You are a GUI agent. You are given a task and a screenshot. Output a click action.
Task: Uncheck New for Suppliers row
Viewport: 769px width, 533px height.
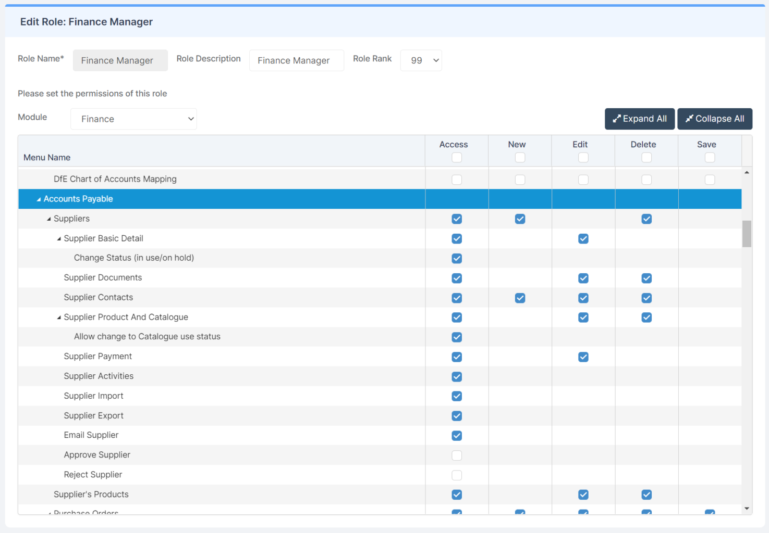(520, 219)
